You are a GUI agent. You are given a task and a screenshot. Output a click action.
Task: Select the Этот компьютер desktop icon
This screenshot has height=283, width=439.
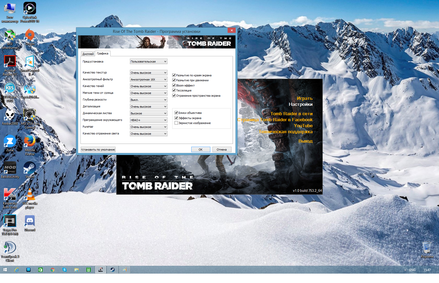(10, 12)
